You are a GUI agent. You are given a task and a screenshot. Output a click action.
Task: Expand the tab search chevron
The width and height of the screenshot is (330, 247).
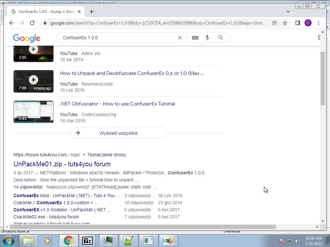(x=288, y=12)
